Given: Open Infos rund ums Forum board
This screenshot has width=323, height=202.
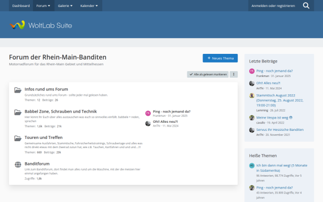Looking at the screenshot, I should (x=46, y=89).
